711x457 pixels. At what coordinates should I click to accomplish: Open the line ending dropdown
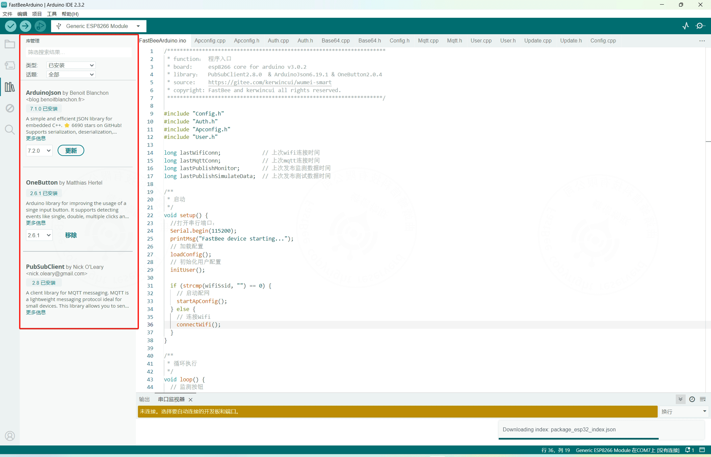[684, 412]
